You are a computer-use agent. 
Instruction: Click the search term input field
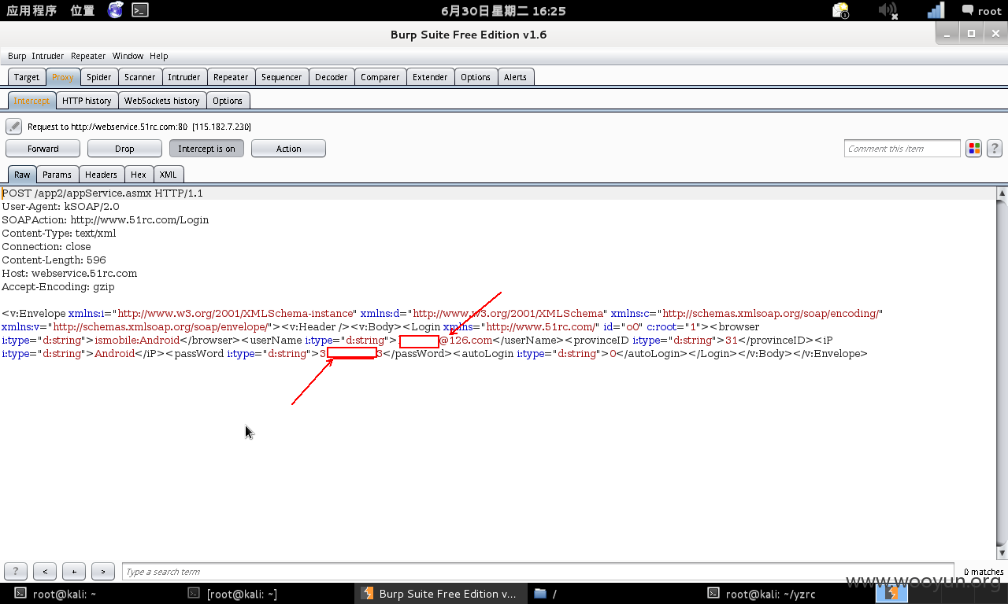pos(539,572)
